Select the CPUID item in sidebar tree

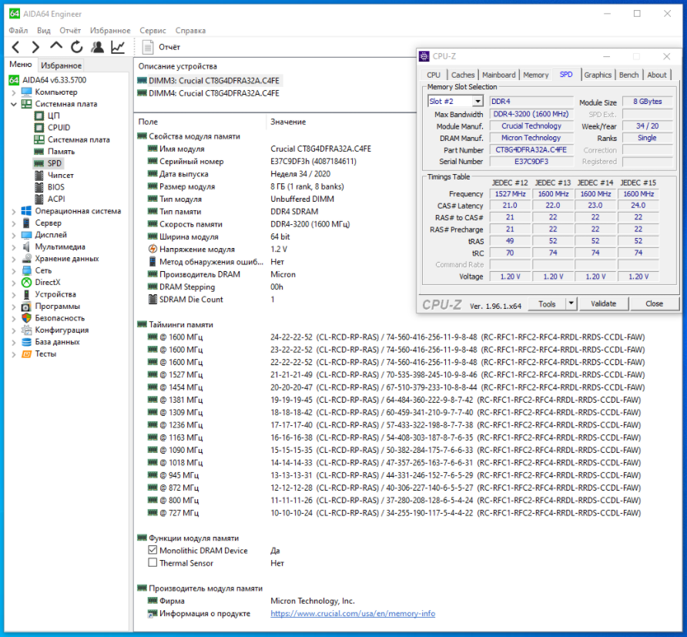click(59, 128)
